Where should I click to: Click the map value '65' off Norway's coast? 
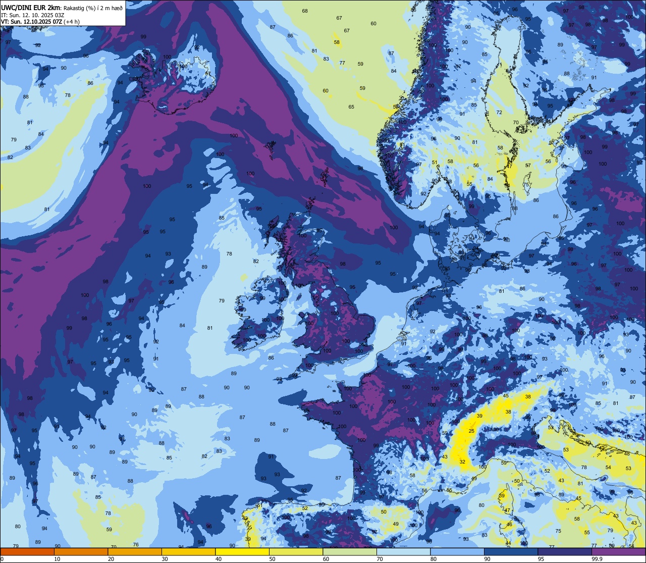click(351, 107)
